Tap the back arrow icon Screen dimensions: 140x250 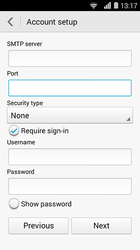point(10,22)
